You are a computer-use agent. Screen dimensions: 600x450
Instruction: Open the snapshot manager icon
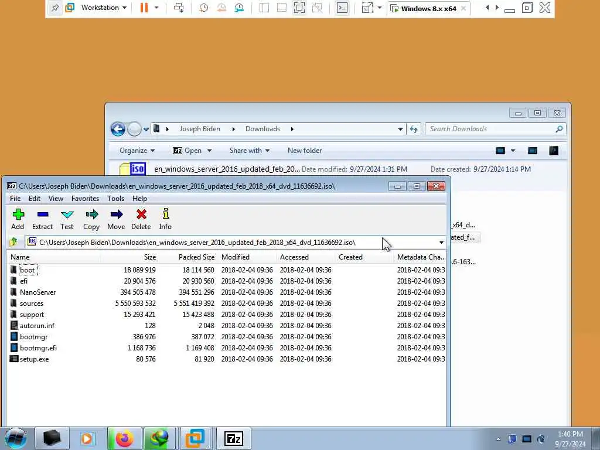[x=239, y=8]
